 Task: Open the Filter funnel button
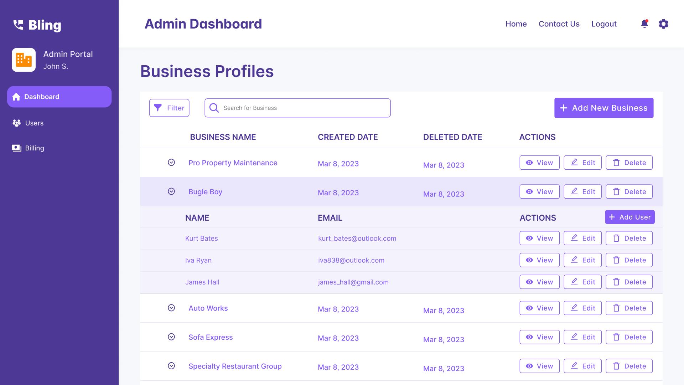169,108
